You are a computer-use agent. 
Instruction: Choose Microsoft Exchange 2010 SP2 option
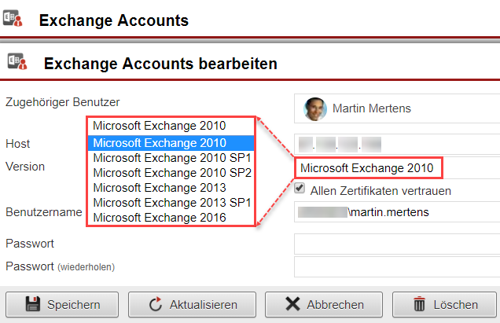(x=171, y=173)
